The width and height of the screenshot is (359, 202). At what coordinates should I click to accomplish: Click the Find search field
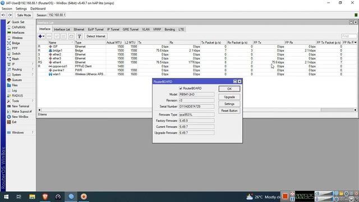pyautogui.click(x=349, y=36)
